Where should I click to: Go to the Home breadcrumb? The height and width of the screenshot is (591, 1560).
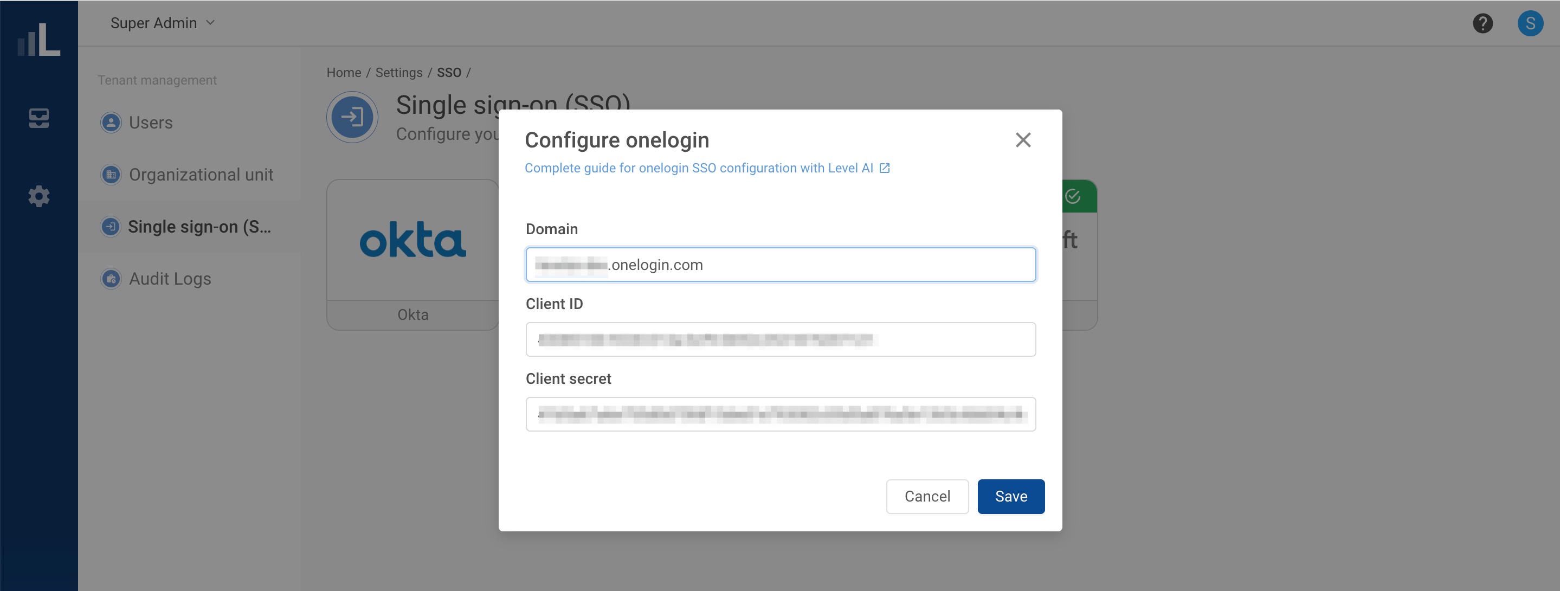coord(343,72)
